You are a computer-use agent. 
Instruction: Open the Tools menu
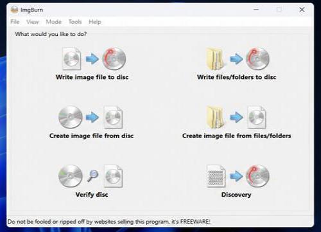(75, 22)
